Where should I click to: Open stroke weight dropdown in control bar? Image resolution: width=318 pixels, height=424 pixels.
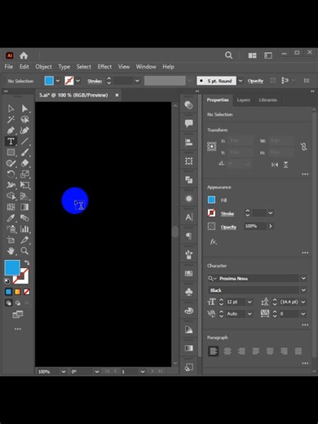click(x=137, y=81)
